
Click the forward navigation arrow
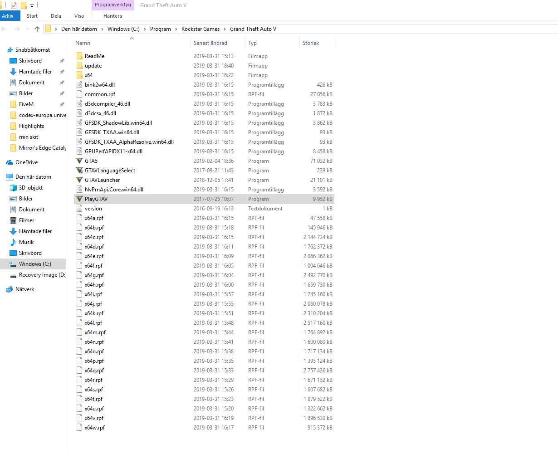pyautogui.click(x=17, y=29)
